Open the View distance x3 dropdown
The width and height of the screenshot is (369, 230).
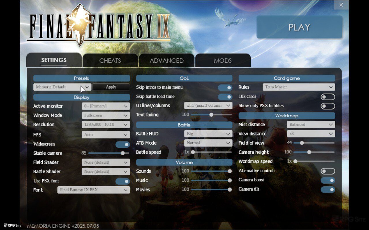click(x=311, y=134)
